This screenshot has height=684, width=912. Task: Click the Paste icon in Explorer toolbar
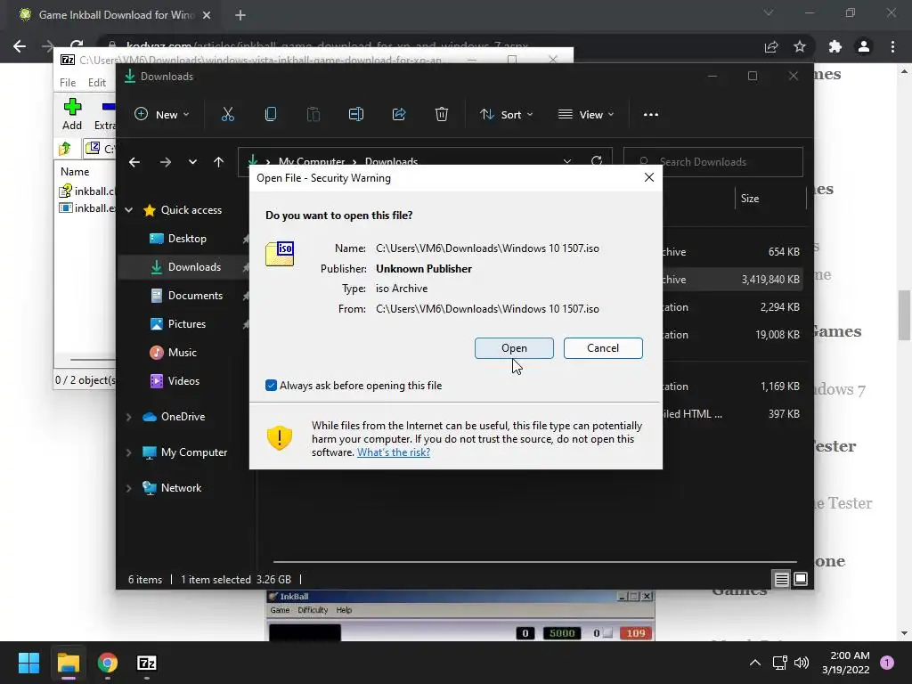[x=313, y=115]
